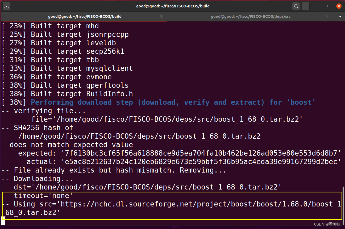Close the FISCO-BCOS/build tab
345x229 pixels.
coord(161,16)
